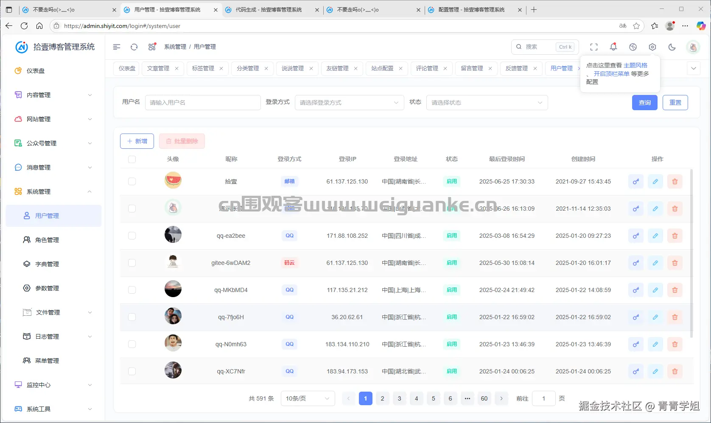Edit user 拾壹 with the pencil icon

pos(655,181)
